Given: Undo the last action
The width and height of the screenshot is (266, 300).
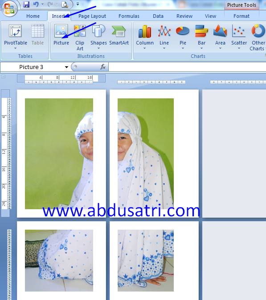Looking at the screenshot, I should (x=36, y=4).
